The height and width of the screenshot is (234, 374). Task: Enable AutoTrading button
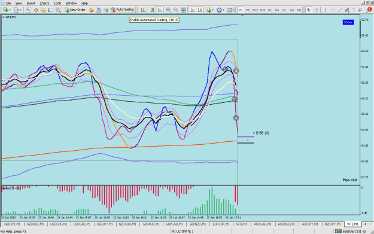(x=122, y=10)
